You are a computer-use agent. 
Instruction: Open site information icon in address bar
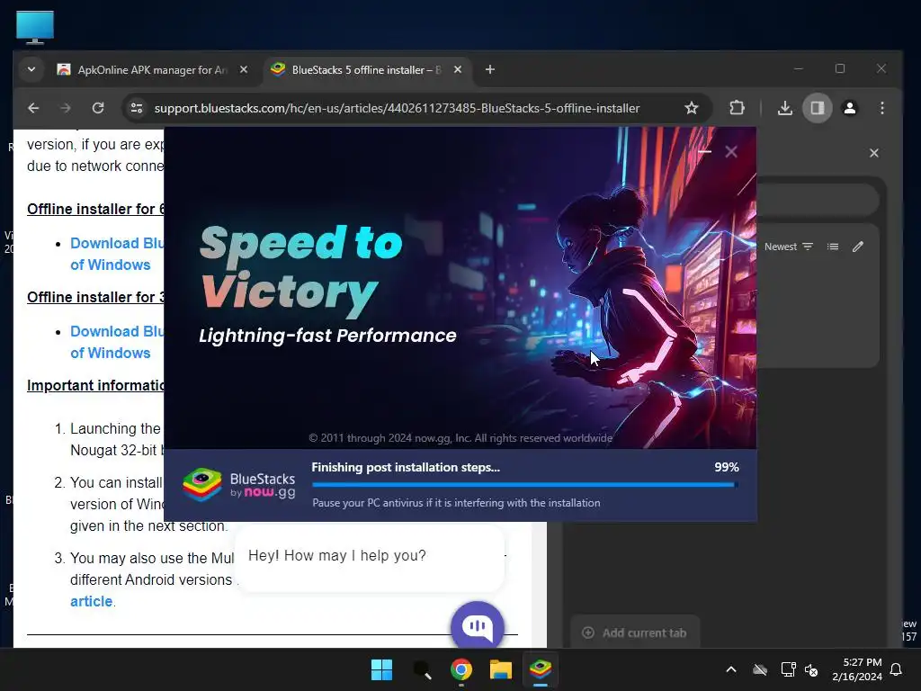coord(137,108)
